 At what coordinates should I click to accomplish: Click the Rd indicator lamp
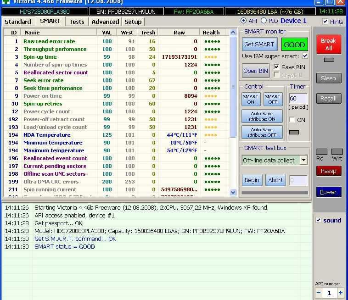pyautogui.click(x=321, y=152)
